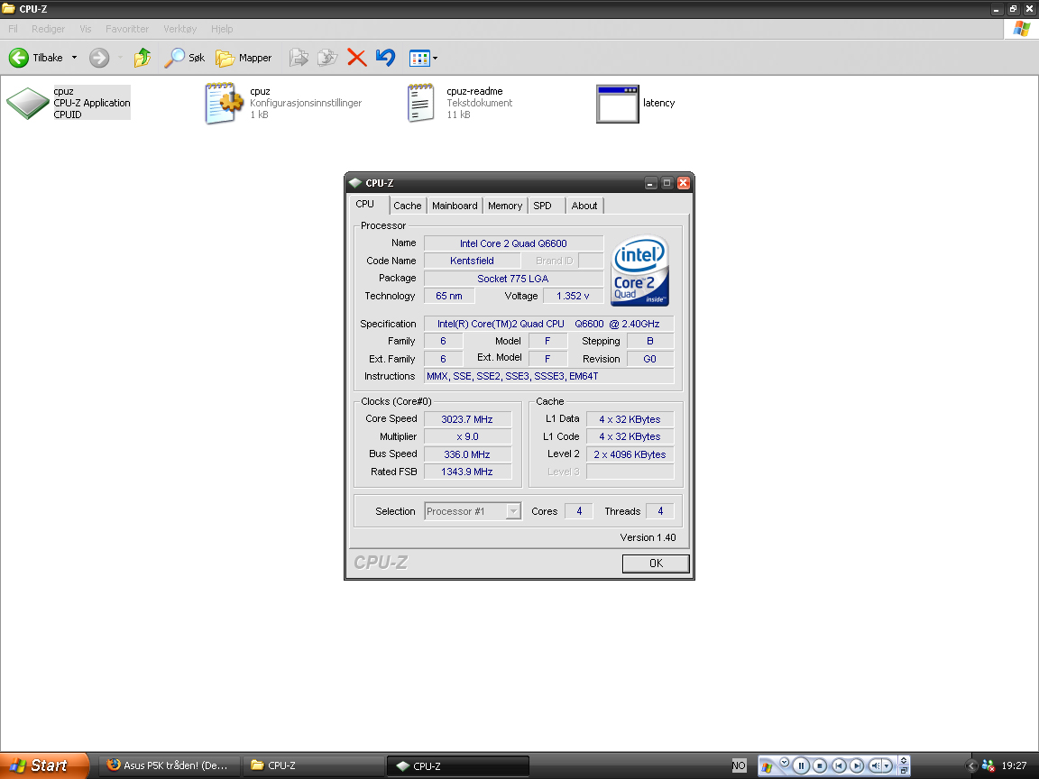The image size is (1039, 779).
Task: Click the Instructions field listing MMX, SSE
Action: (x=548, y=376)
